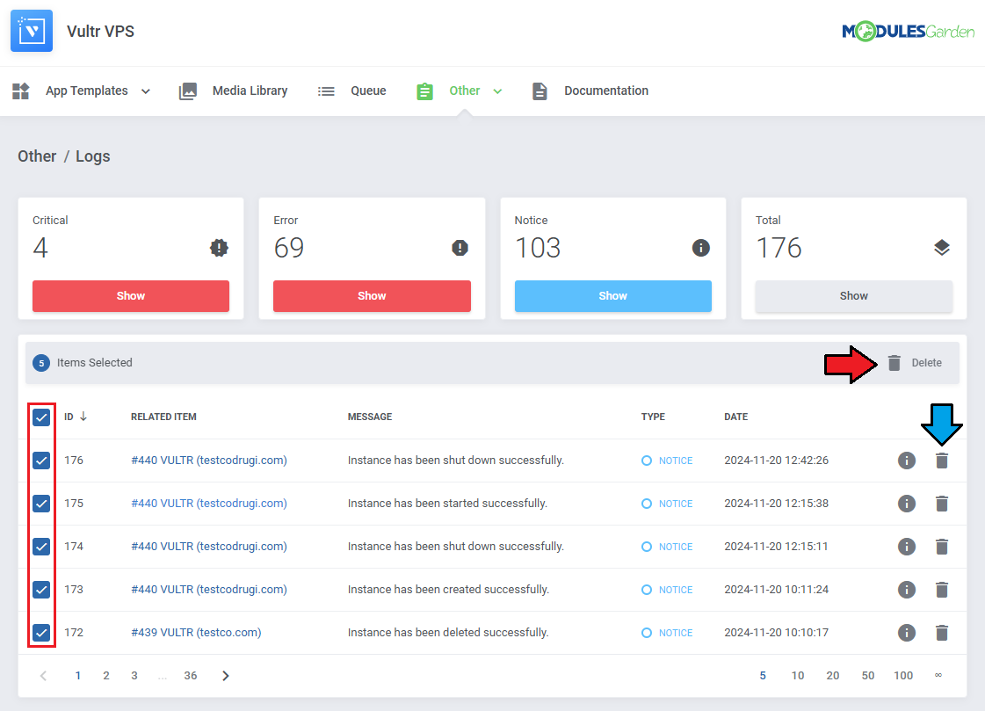Delete log entry 176 with trash icon

(942, 461)
